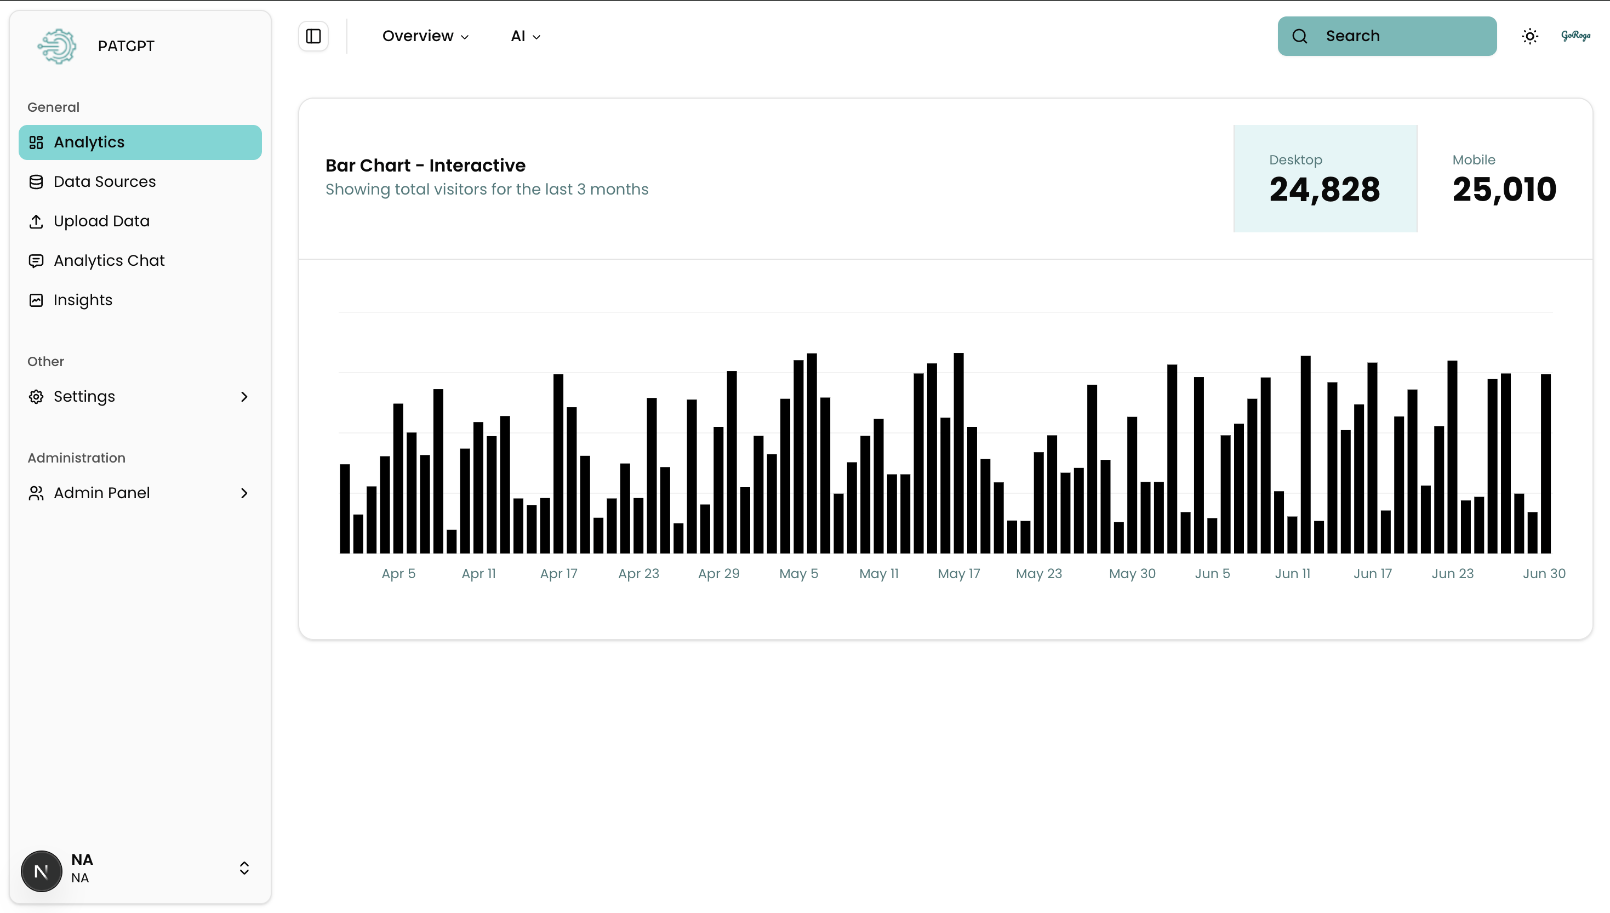Click the May 23 axis label
This screenshot has width=1610, height=913.
[1040, 574]
